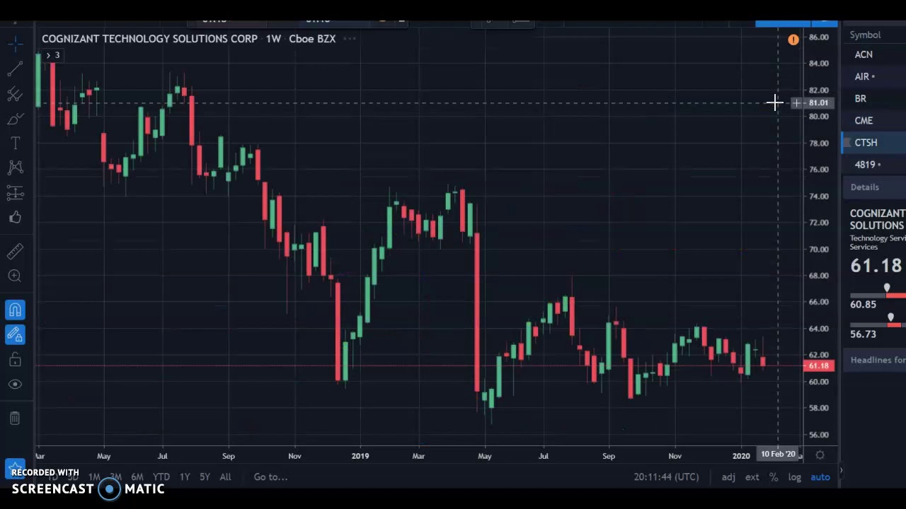Image resolution: width=906 pixels, height=509 pixels.
Task: Click the 52-week range slider marker above 56.73
Action: tap(890, 318)
